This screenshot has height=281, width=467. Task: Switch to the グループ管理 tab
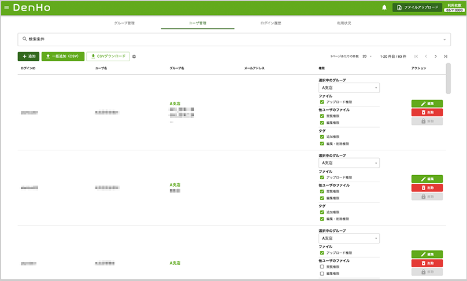[124, 23]
